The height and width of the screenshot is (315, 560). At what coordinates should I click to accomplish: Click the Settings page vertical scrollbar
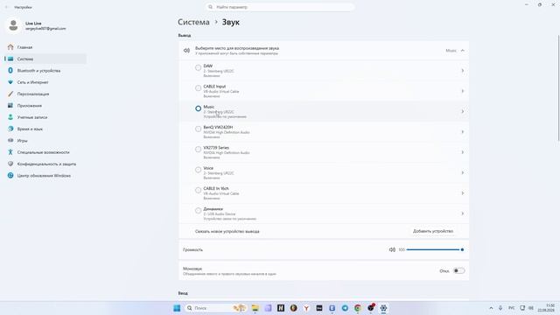tap(558, 88)
